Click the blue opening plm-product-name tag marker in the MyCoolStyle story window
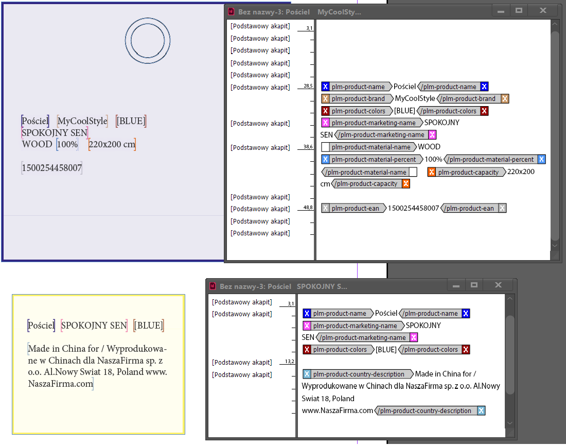The height and width of the screenshot is (445, 566). click(356, 87)
